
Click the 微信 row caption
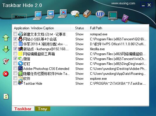point(27,59)
